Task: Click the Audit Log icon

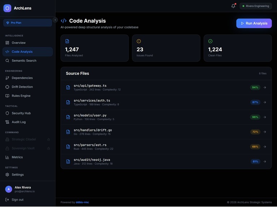Action: [x=7, y=122]
